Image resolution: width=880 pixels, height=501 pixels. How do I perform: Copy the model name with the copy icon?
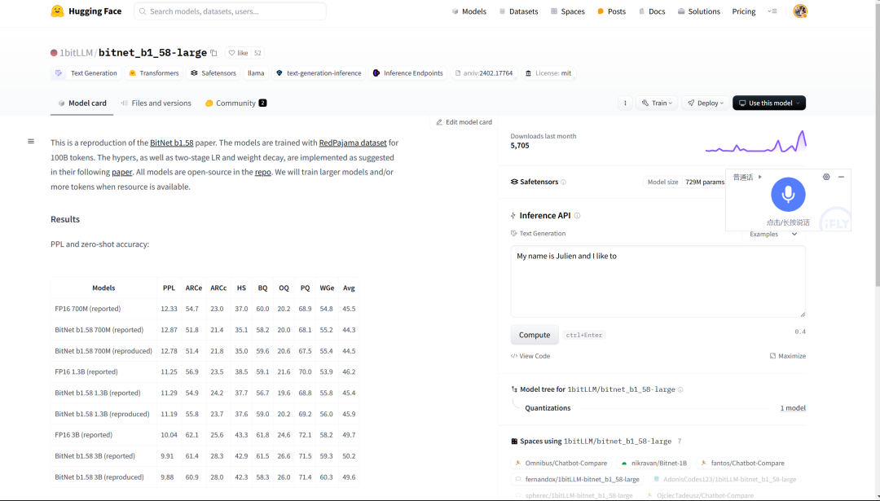pos(213,52)
